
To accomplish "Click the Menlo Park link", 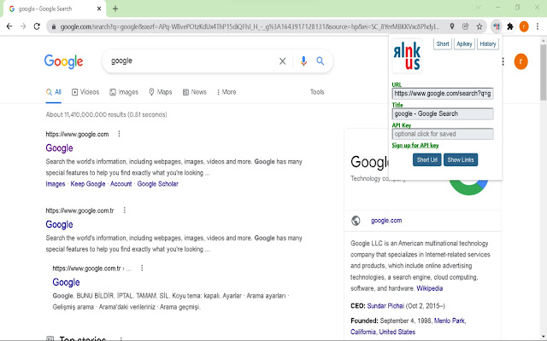I will click(x=450, y=321).
